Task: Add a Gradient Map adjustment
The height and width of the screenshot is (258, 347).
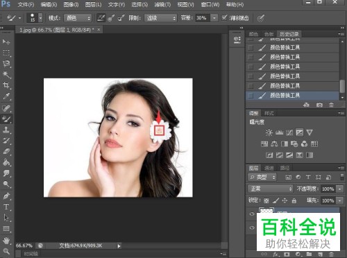Action: point(310,155)
